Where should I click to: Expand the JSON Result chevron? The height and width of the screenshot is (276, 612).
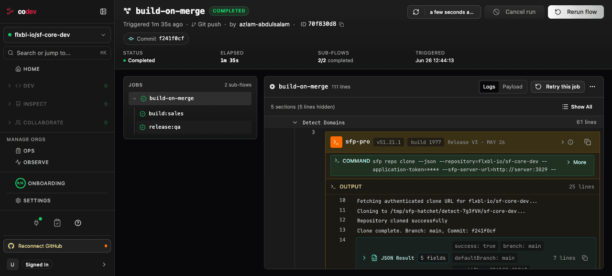coord(364,258)
